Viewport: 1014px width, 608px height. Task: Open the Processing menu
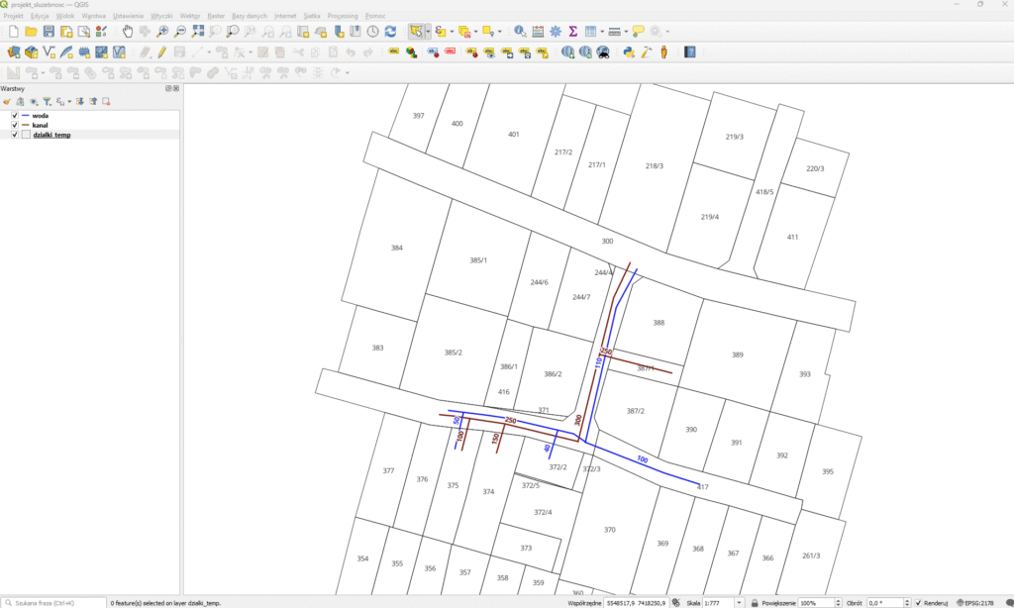point(343,17)
